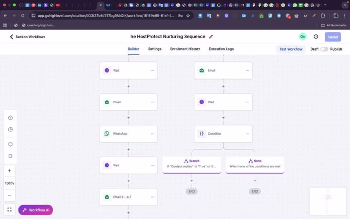Open options for WhatsApp step
The width and height of the screenshot is (350, 219).
pyautogui.click(x=152, y=134)
